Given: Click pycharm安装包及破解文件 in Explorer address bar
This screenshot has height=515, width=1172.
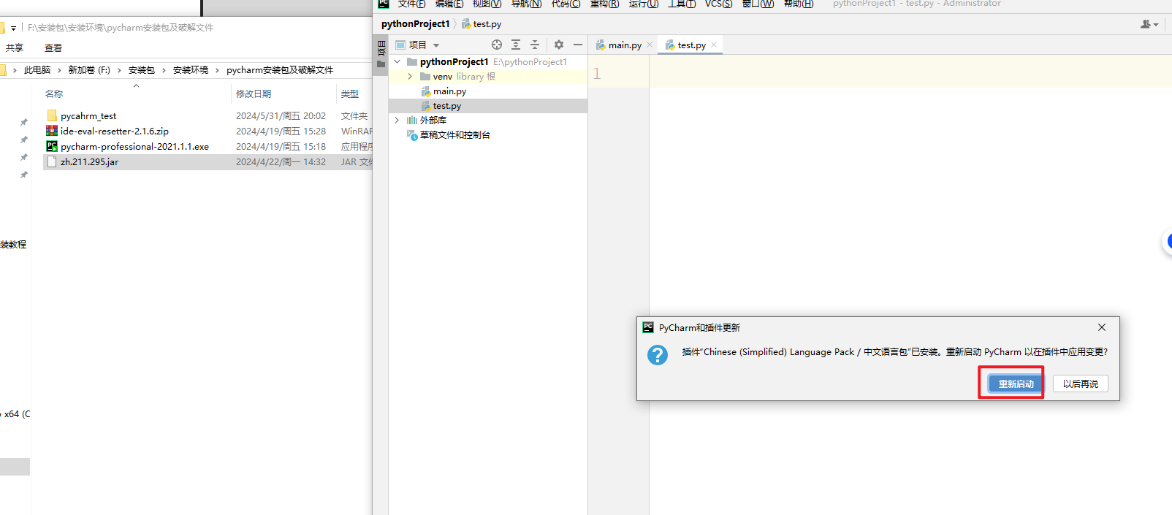Looking at the screenshot, I should (280, 70).
